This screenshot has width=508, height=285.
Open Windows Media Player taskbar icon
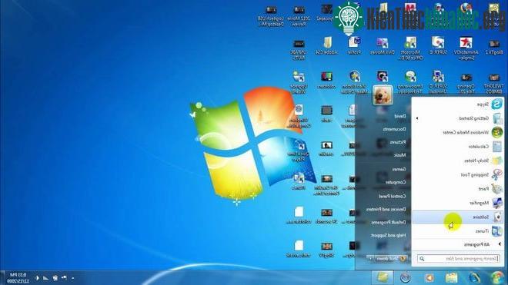coord(429,278)
